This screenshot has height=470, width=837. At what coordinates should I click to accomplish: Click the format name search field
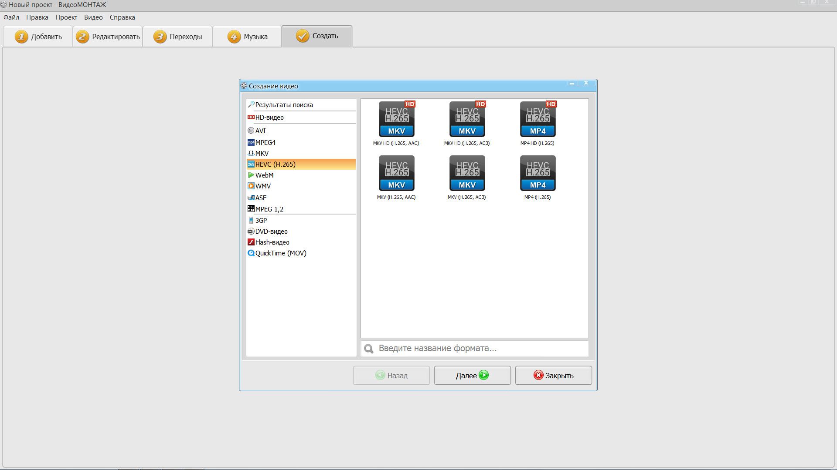(x=475, y=349)
